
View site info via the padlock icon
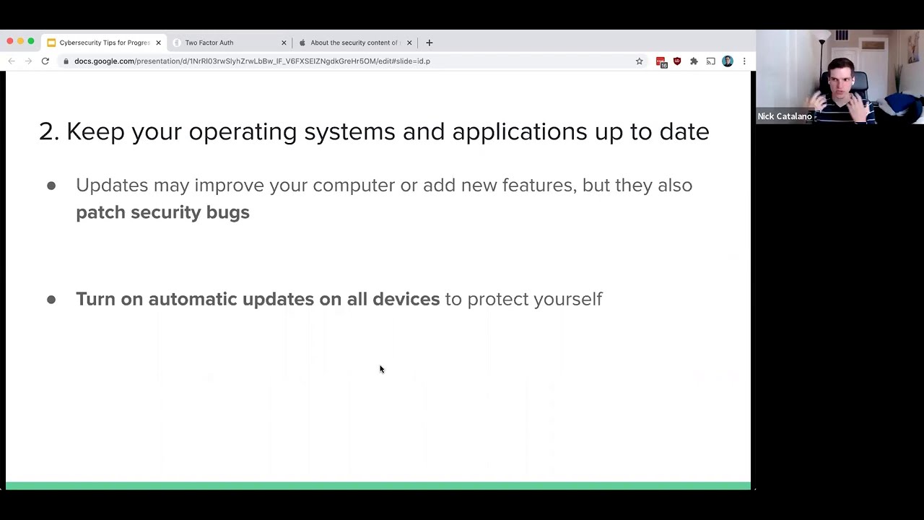[66, 61]
